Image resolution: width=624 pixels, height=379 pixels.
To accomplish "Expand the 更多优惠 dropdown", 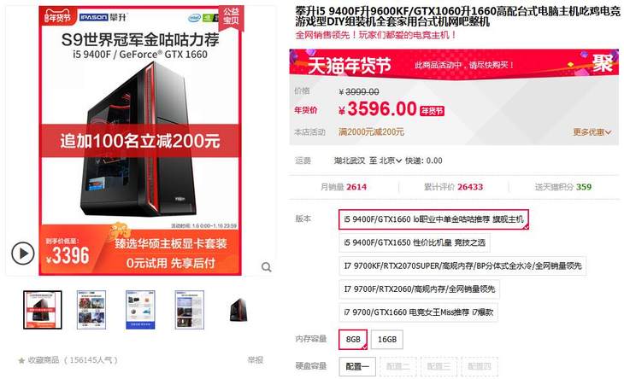I will click(x=592, y=132).
